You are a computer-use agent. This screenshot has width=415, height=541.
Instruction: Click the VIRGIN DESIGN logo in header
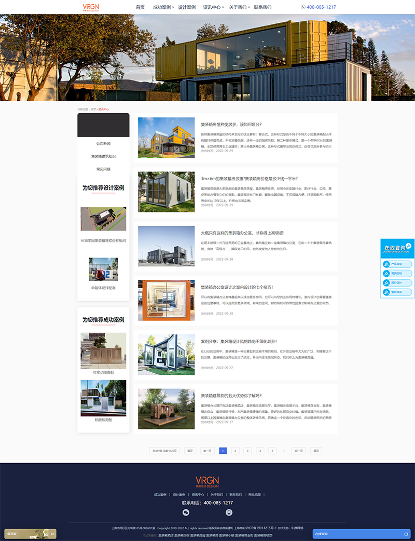click(x=91, y=7)
